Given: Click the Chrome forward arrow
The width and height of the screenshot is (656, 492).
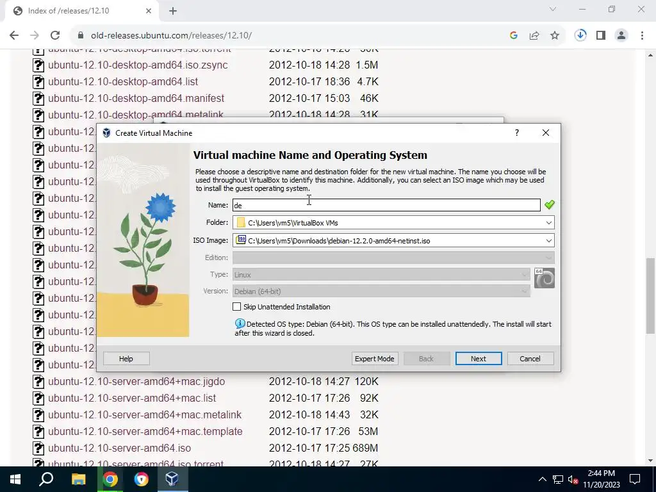Looking at the screenshot, I should click(x=35, y=36).
